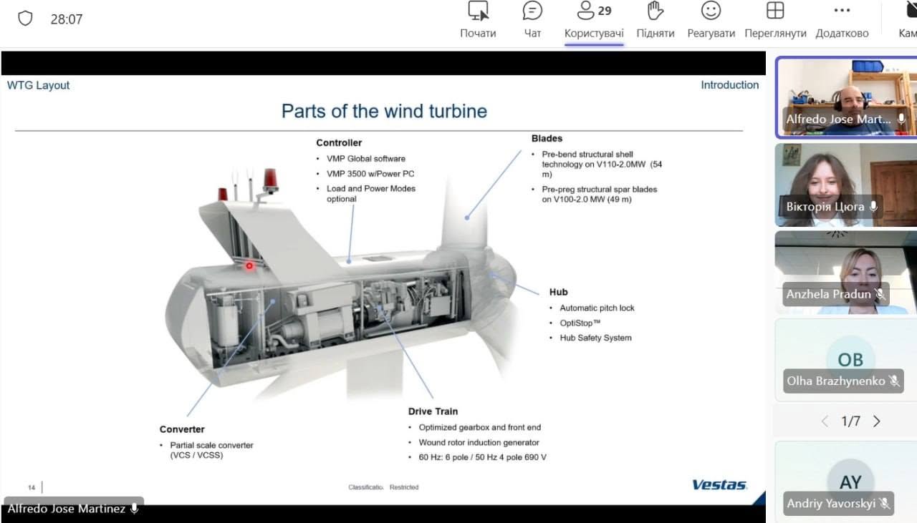Open the Реагувати reactions menu
Image resolution: width=917 pixels, height=523 pixels.
point(711,20)
